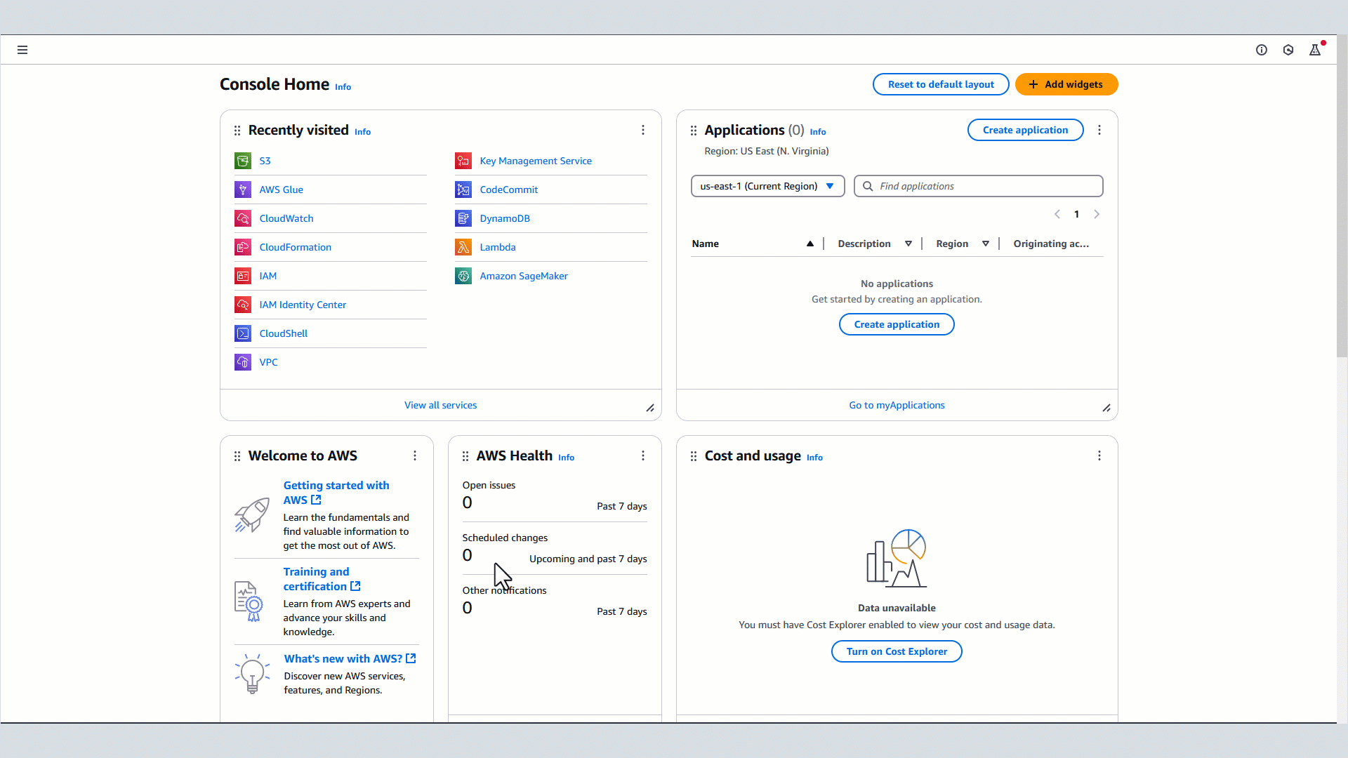1348x758 pixels.
Task: Click the drag handle on Recently visited
Action: click(237, 131)
